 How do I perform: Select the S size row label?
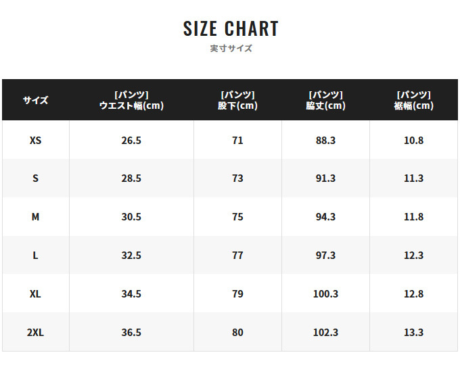tap(35, 178)
